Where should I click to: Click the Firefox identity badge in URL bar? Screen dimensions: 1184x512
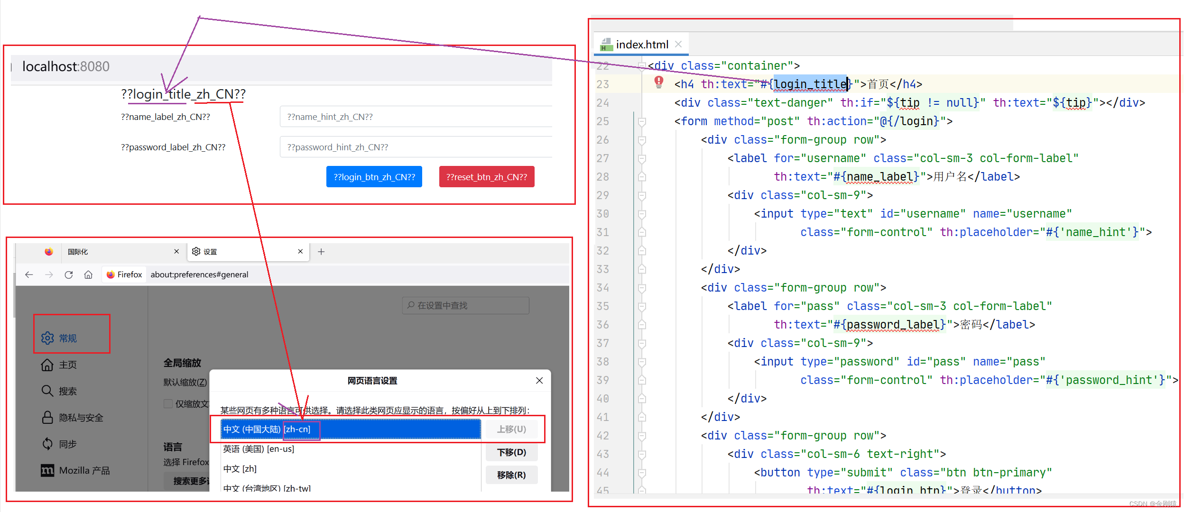(124, 274)
